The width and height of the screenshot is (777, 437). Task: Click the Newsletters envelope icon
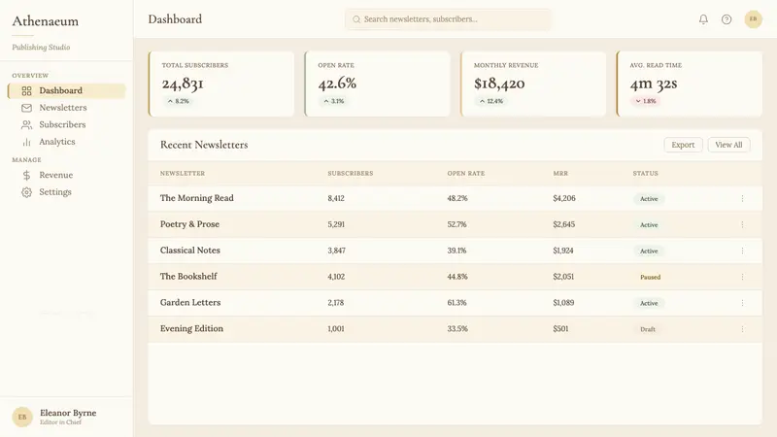pos(27,108)
